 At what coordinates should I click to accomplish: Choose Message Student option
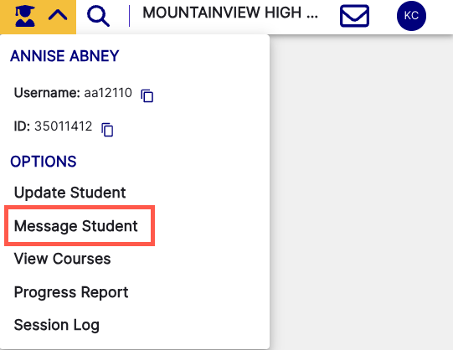[x=76, y=226]
